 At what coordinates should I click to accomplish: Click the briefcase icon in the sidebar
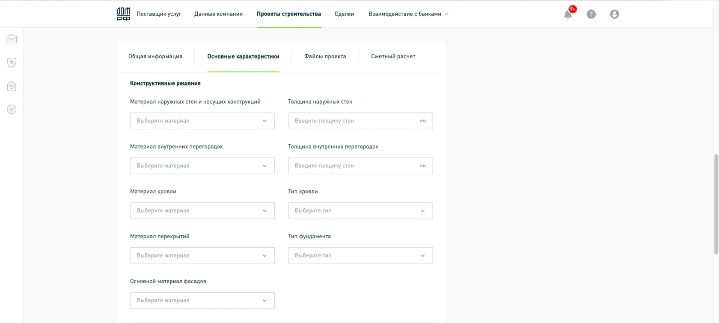point(12,39)
